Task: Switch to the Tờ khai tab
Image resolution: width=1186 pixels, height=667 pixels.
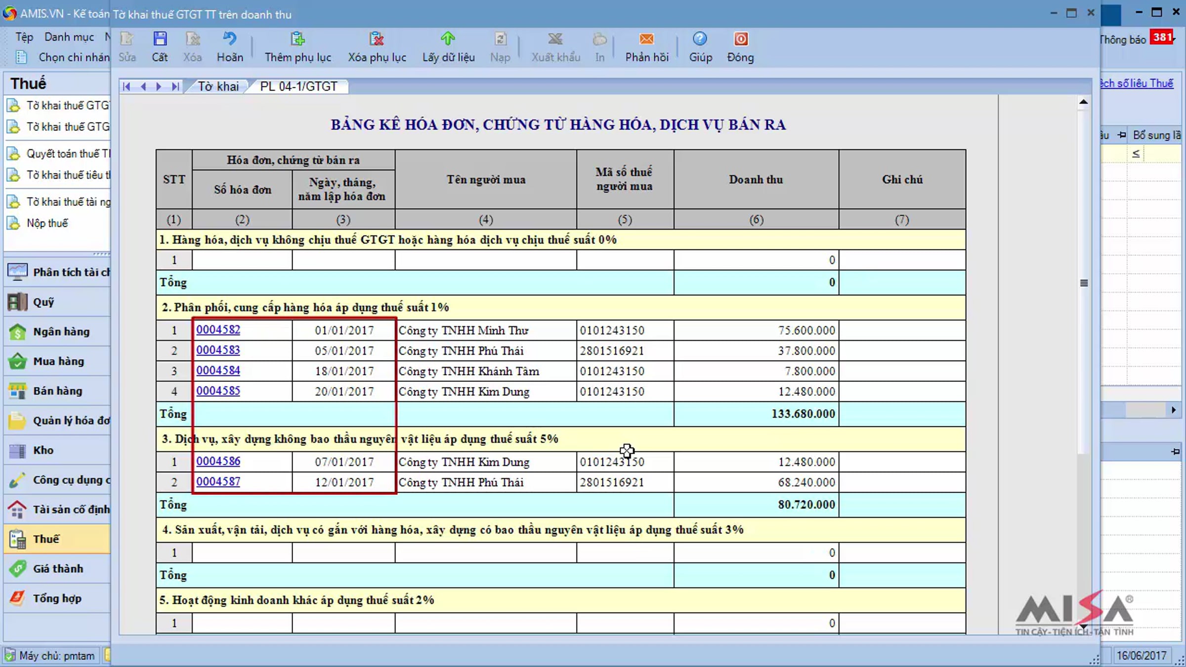Action: [x=218, y=86]
